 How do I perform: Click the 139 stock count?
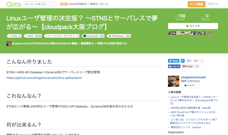(x=180, y=17)
